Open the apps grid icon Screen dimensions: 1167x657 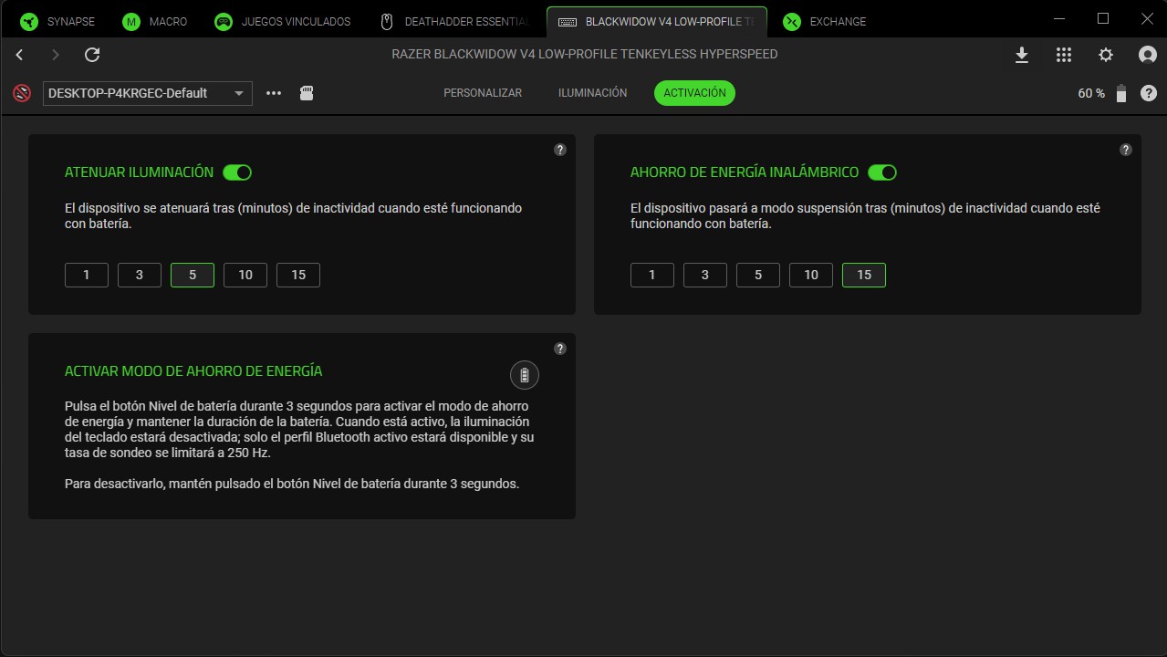[1064, 55]
